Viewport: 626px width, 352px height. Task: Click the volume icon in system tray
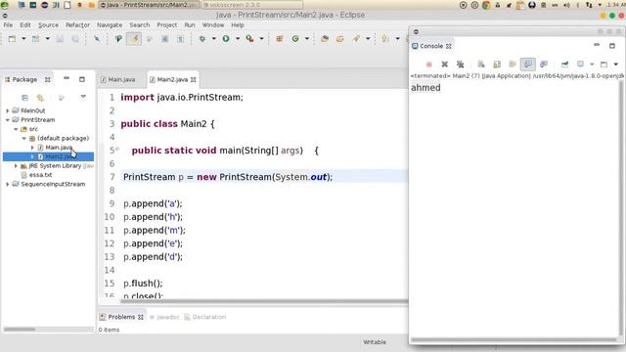566,5
